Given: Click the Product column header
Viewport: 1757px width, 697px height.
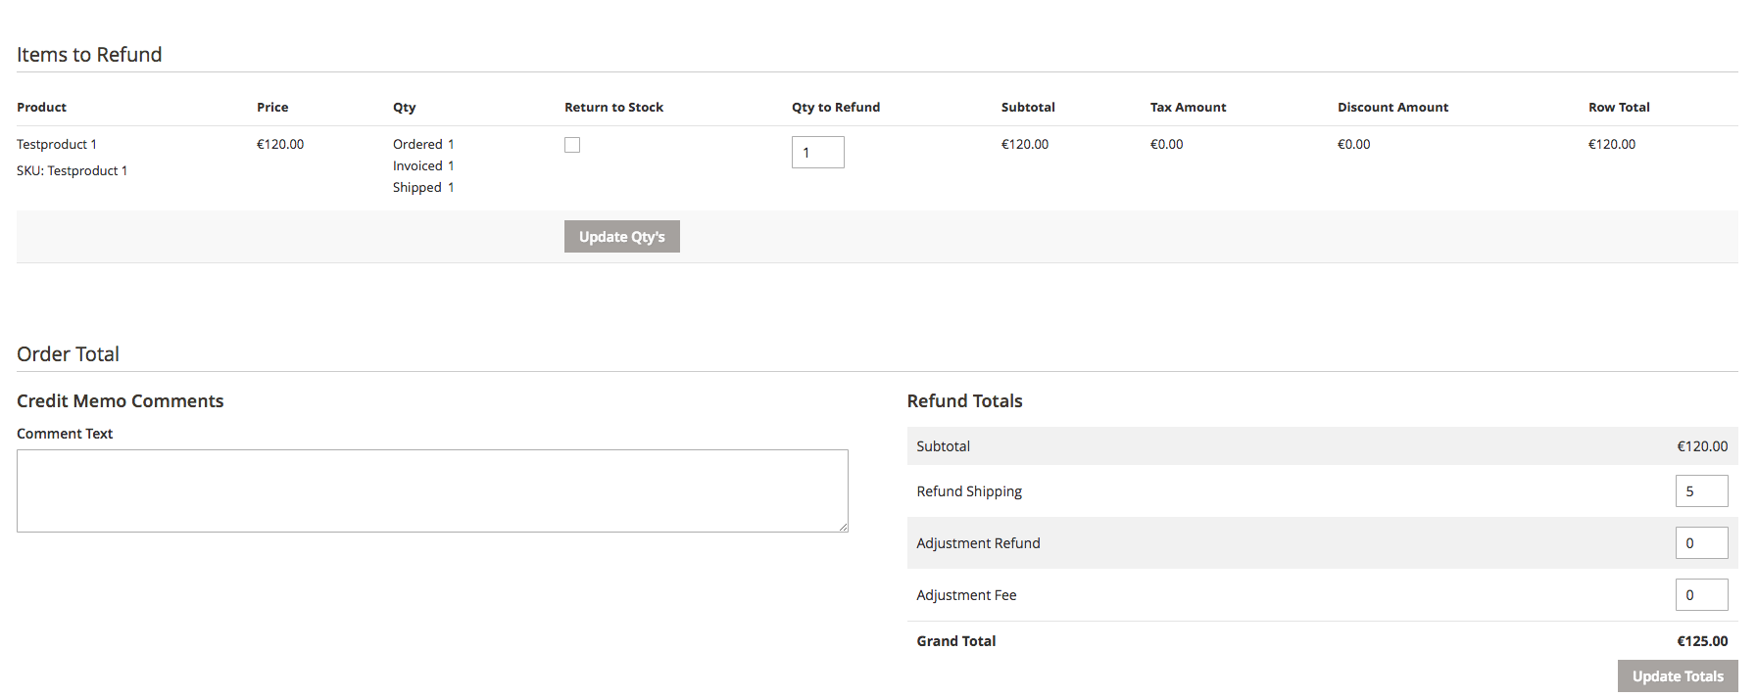Looking at the screenshot, I should [41, 108].
